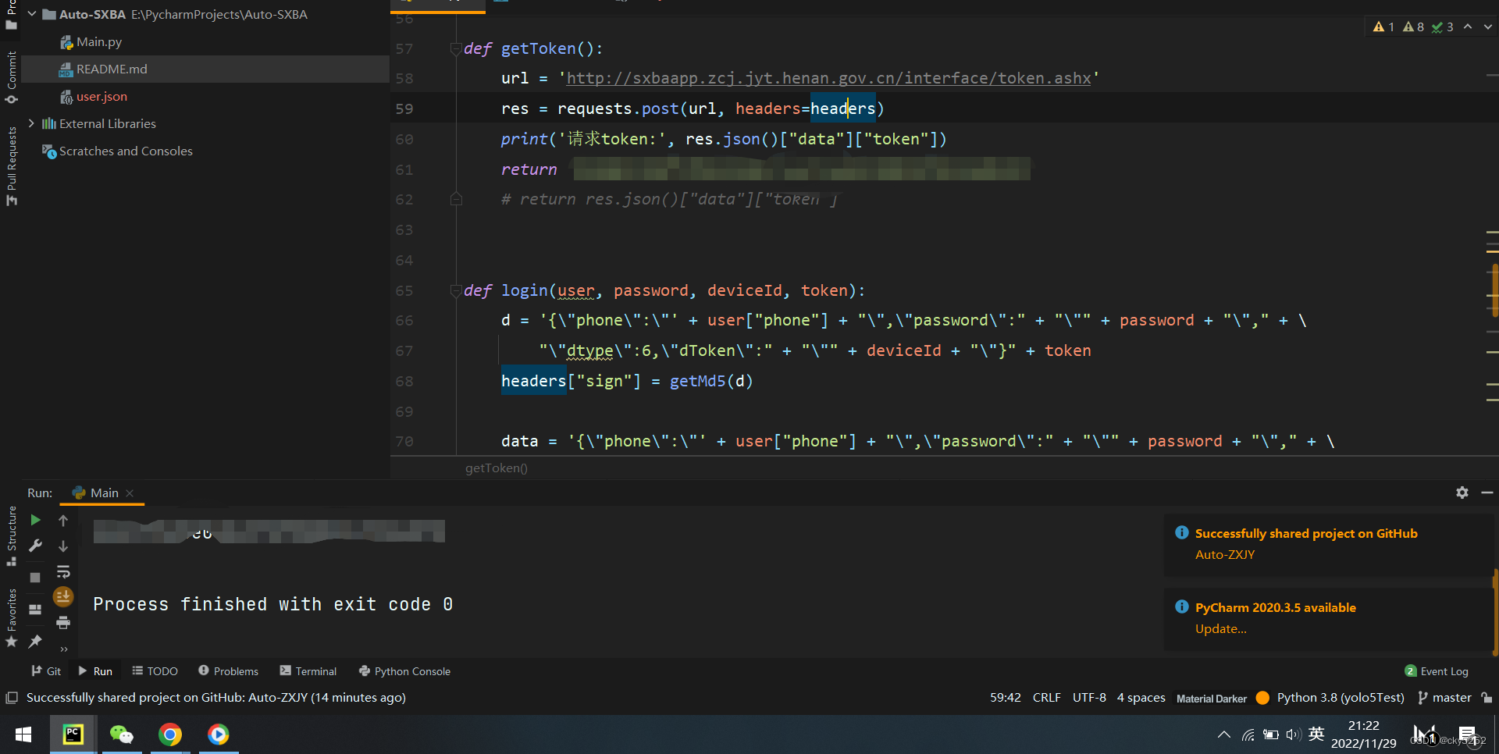Click Update... in PyCharm notification

tap(1220, 629)
